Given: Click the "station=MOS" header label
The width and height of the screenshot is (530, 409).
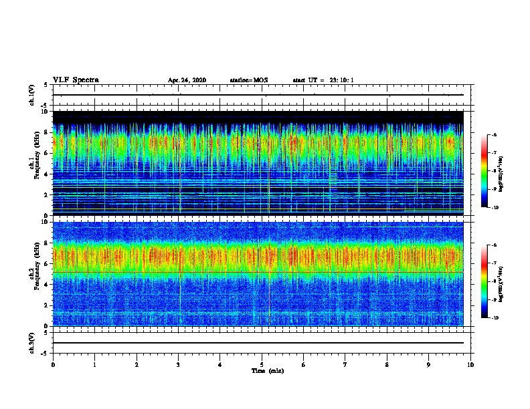Looking at the screenshot, I should tap(249, 80).
